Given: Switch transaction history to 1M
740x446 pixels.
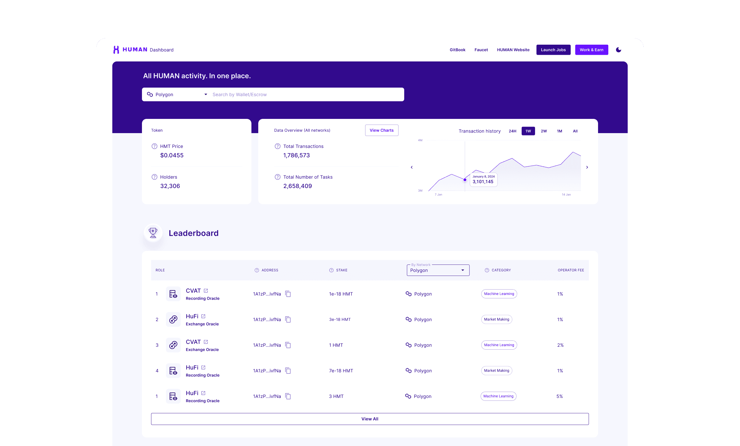Looking at the screenshot, I should 559,131.
